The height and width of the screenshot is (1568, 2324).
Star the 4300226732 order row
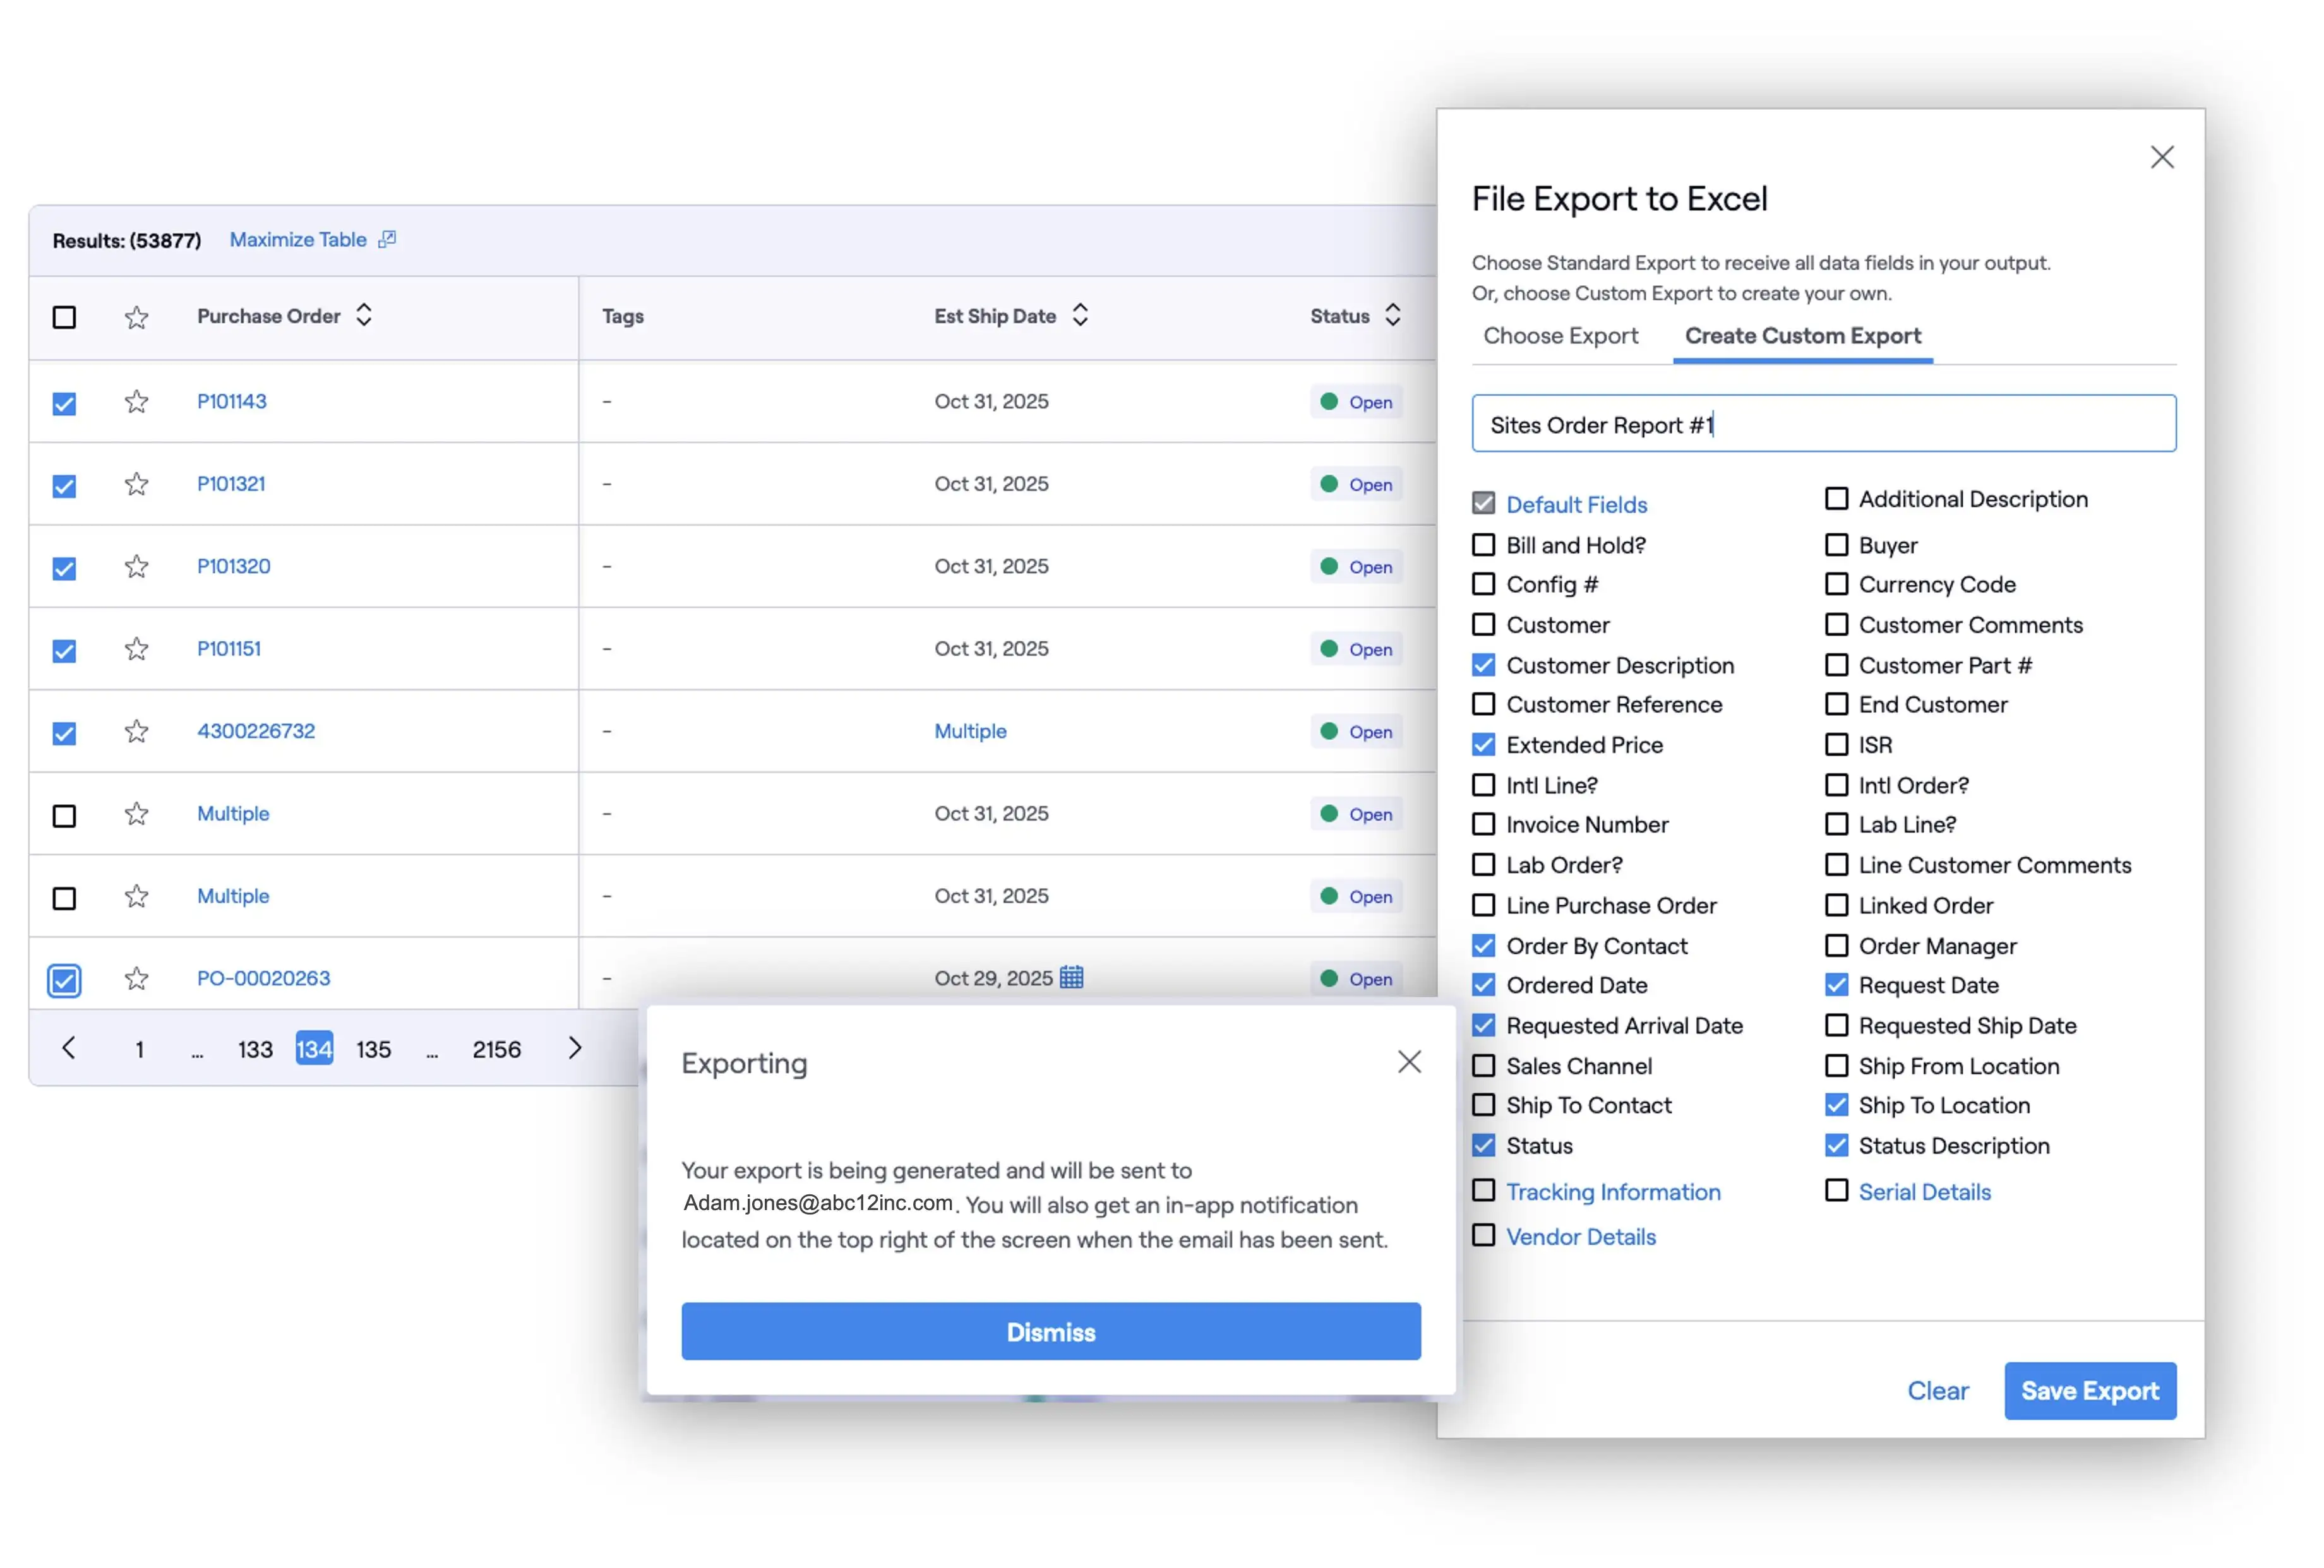(x=137, y=732)
